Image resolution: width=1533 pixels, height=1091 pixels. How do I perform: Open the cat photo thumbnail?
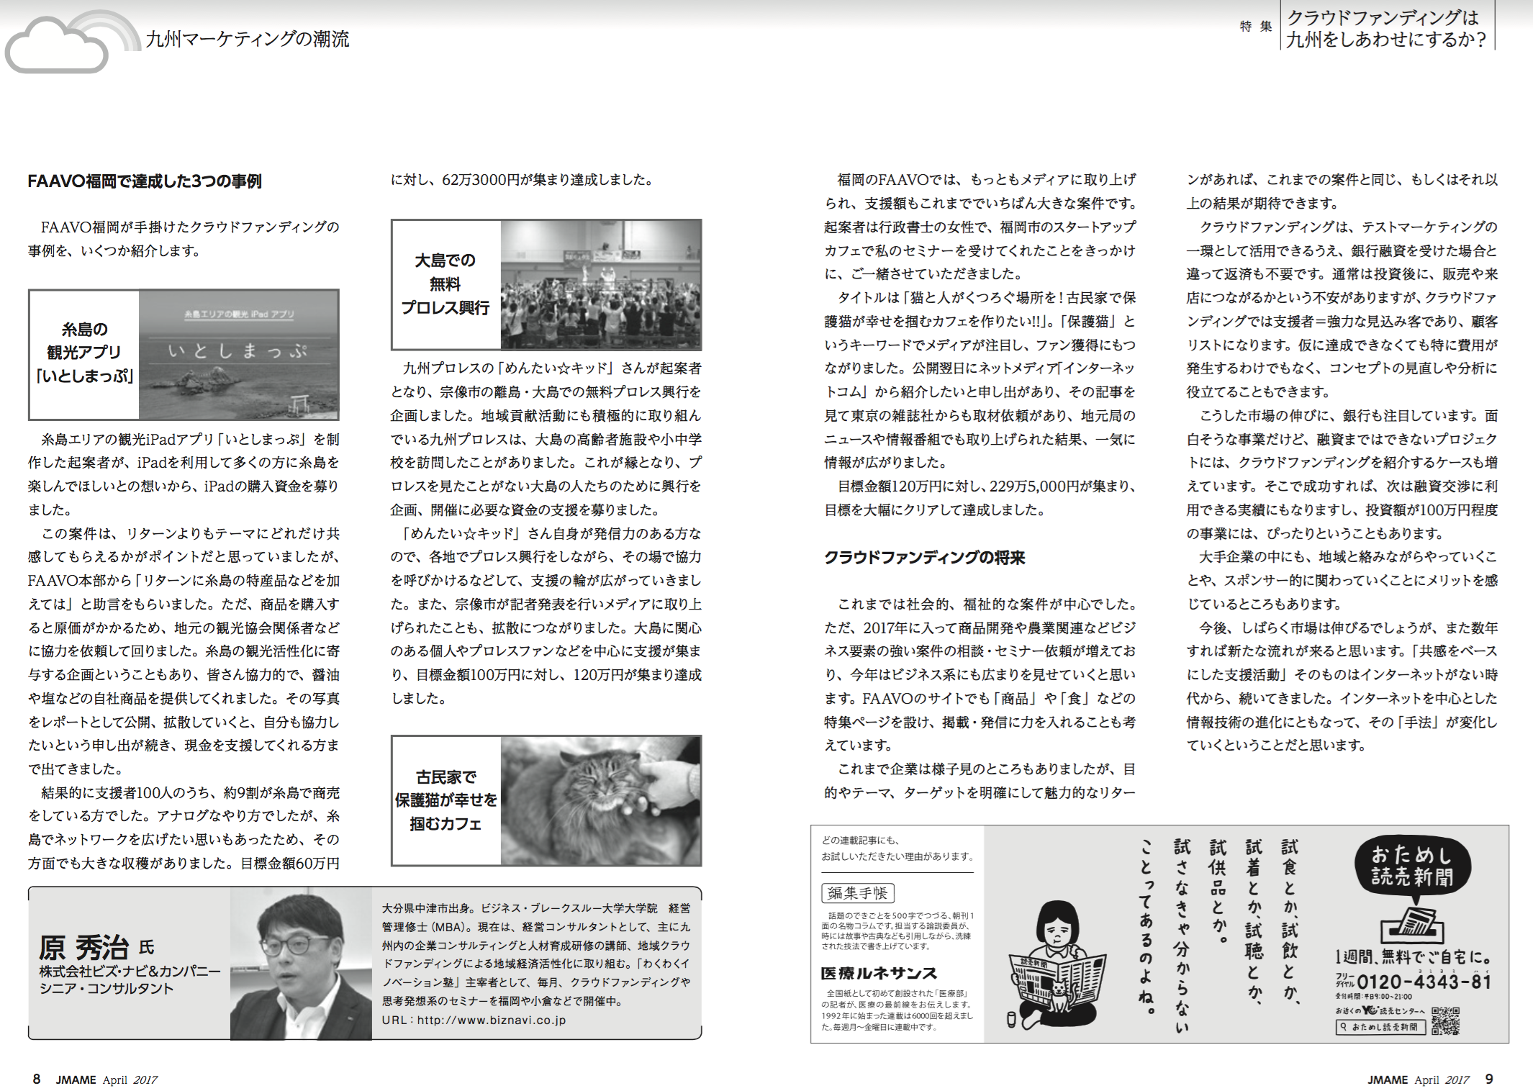click(601, 800)
